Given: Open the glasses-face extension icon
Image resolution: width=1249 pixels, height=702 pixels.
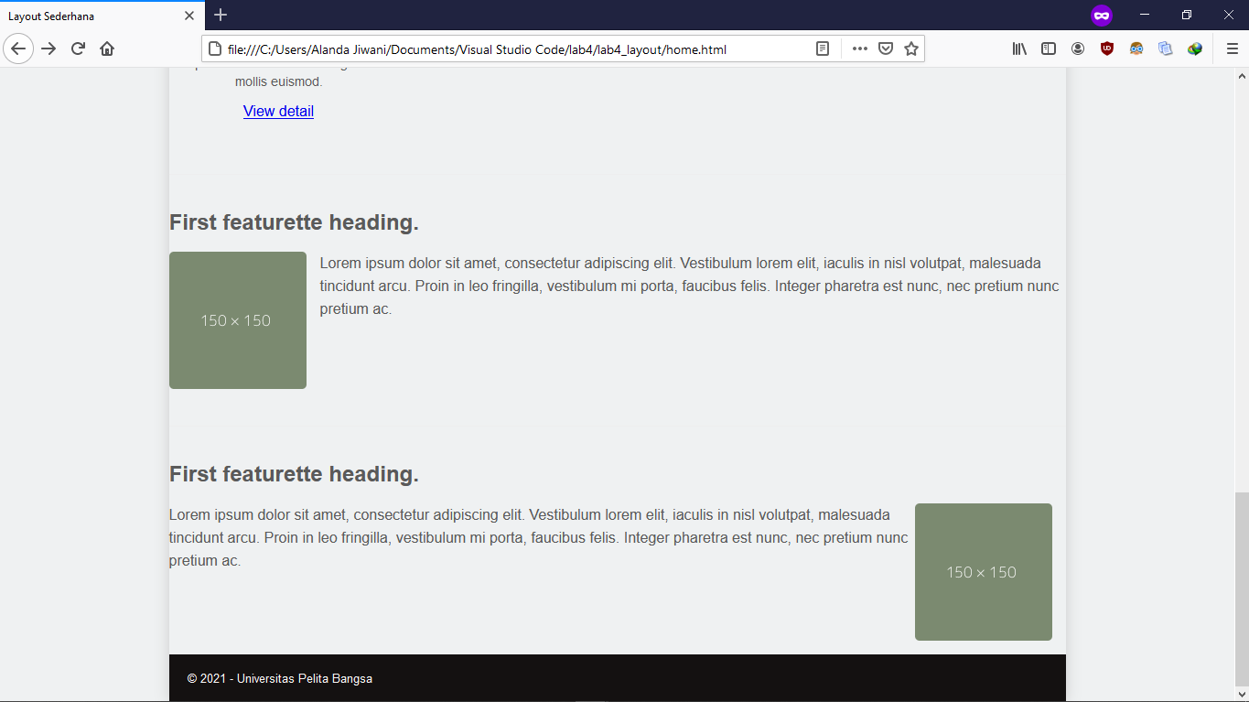Looking at the screenshot, I should (1136, 49).
